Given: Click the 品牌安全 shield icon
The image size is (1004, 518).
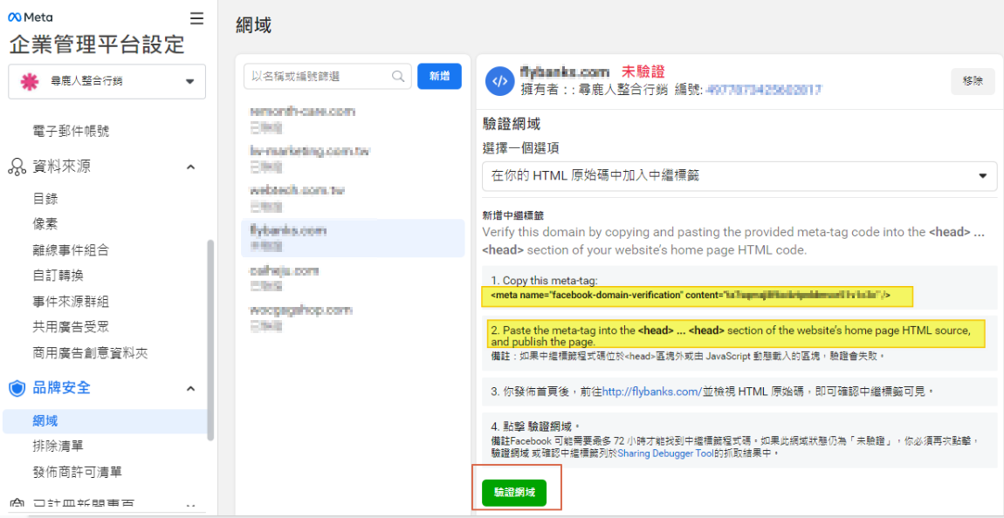Looking at the screenshot, I should pyautogui.click(x=17, y=388).
